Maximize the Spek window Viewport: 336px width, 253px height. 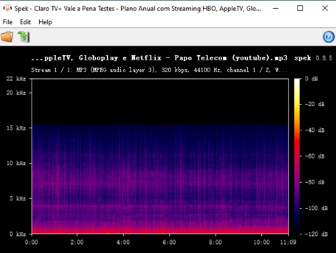300,9
